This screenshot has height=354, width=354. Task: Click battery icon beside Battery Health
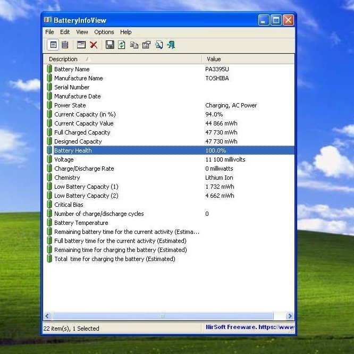pos(49,150)
